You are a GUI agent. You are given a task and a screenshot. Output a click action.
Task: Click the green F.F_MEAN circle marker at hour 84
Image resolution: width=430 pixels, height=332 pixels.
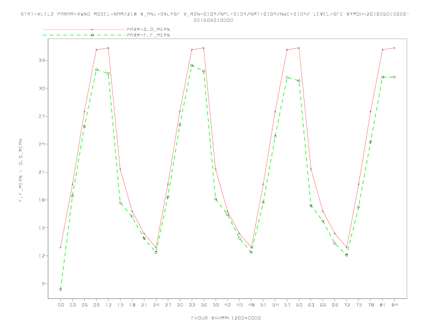[394, 77]
